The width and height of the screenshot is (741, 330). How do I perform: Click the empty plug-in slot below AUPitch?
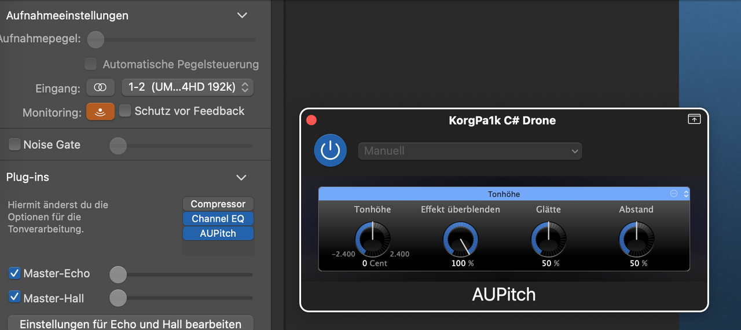click(x=218, y=248)
